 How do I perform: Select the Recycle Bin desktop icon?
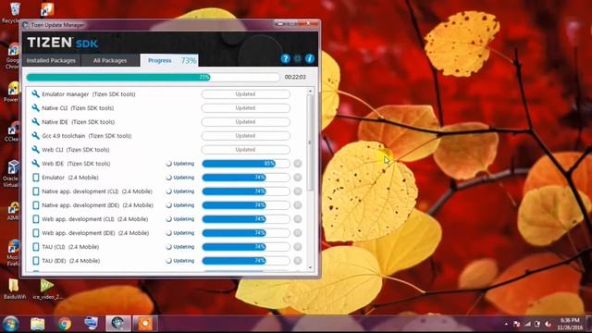click(x=15, y=12)
